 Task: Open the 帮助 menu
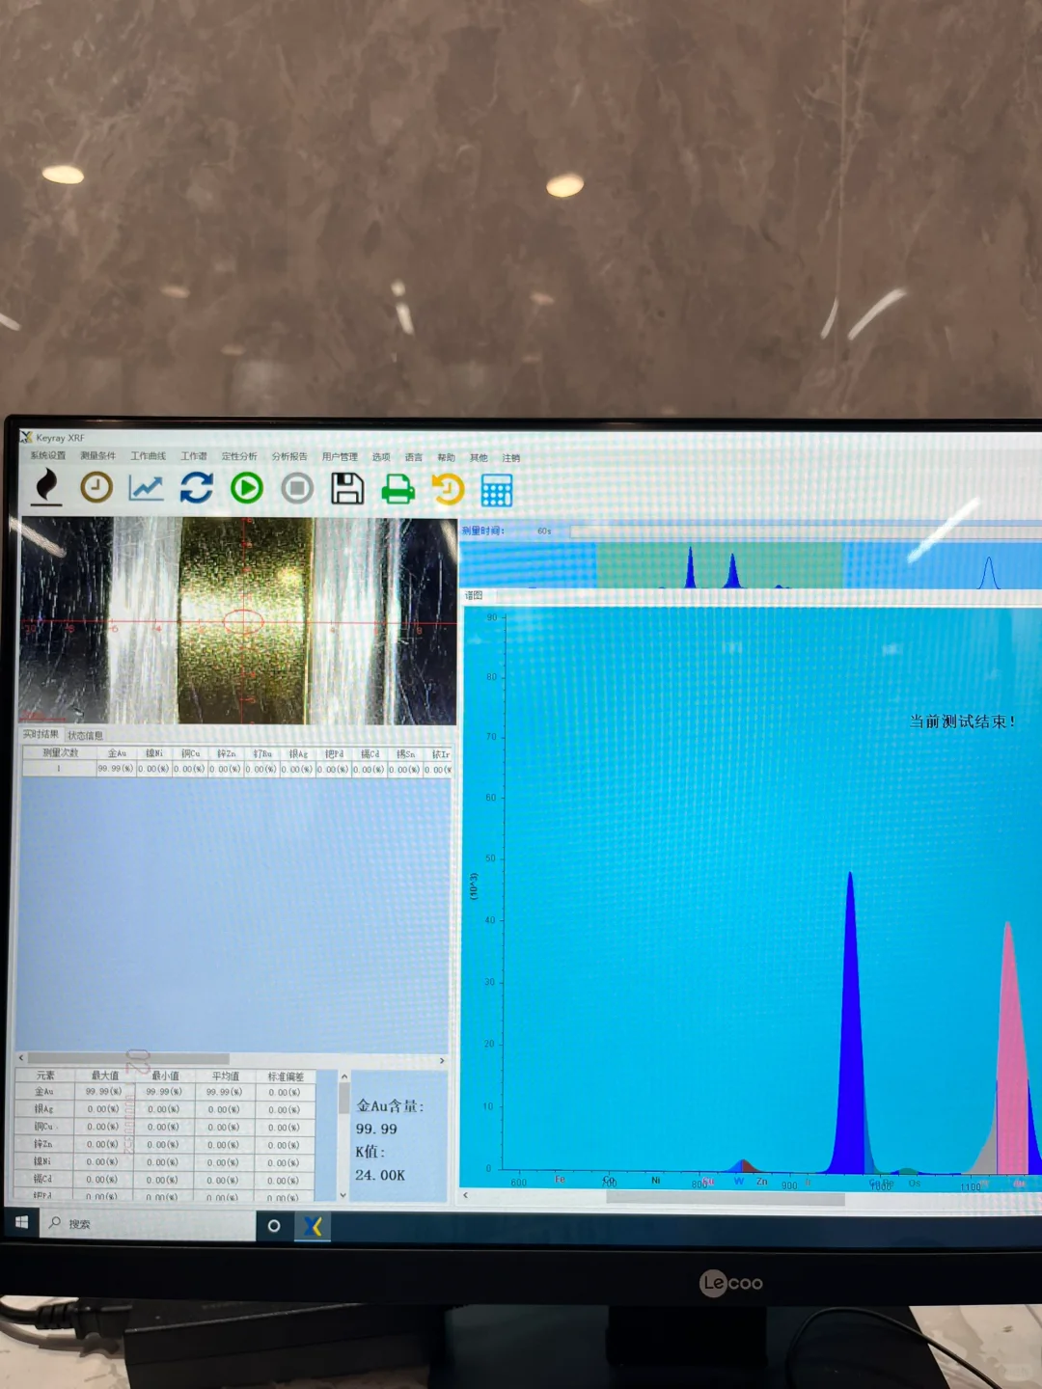(446, 458)
